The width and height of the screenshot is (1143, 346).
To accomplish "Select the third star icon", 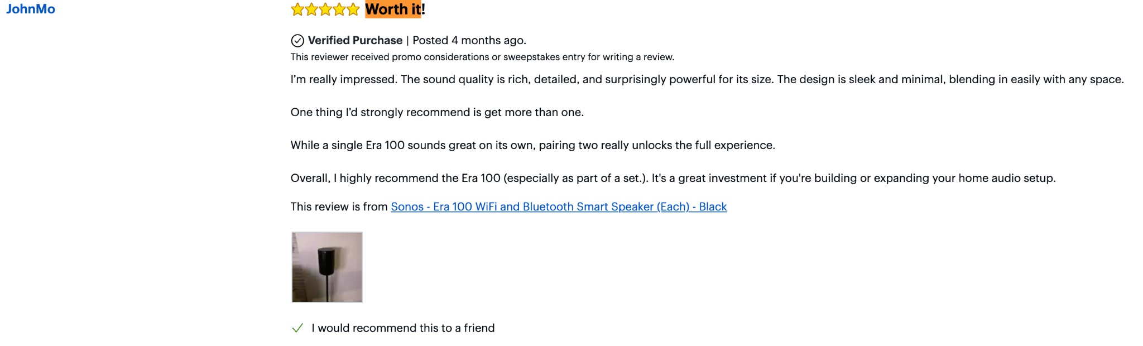I will click(x=325, y=9).
